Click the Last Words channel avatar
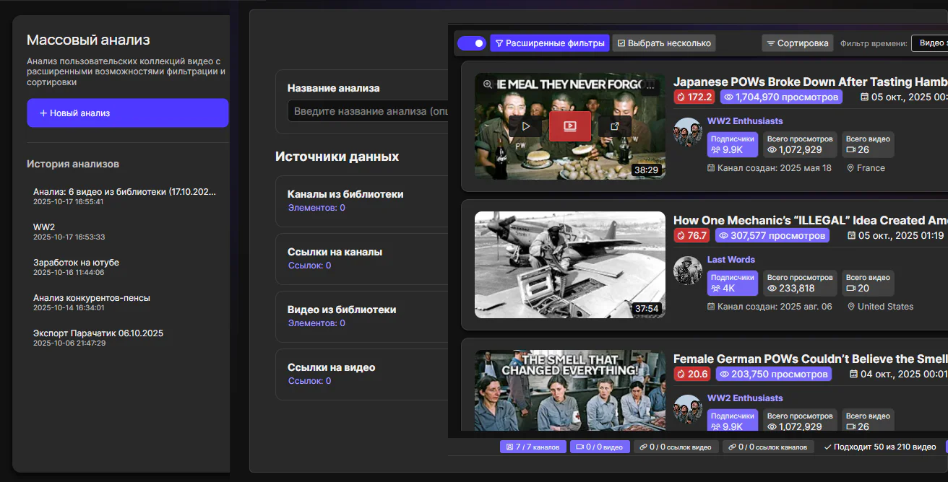Viewport: 948px width, 482px height. point(688,271)
